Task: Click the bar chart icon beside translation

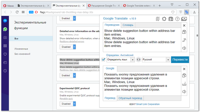Action: click(184, 84)
